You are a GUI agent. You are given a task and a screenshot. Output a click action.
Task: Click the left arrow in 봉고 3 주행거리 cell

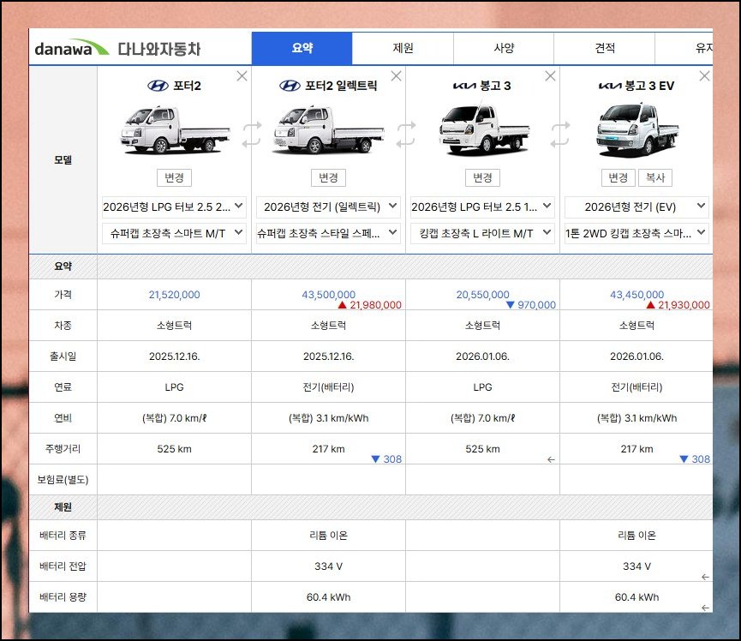pos(551,459)
